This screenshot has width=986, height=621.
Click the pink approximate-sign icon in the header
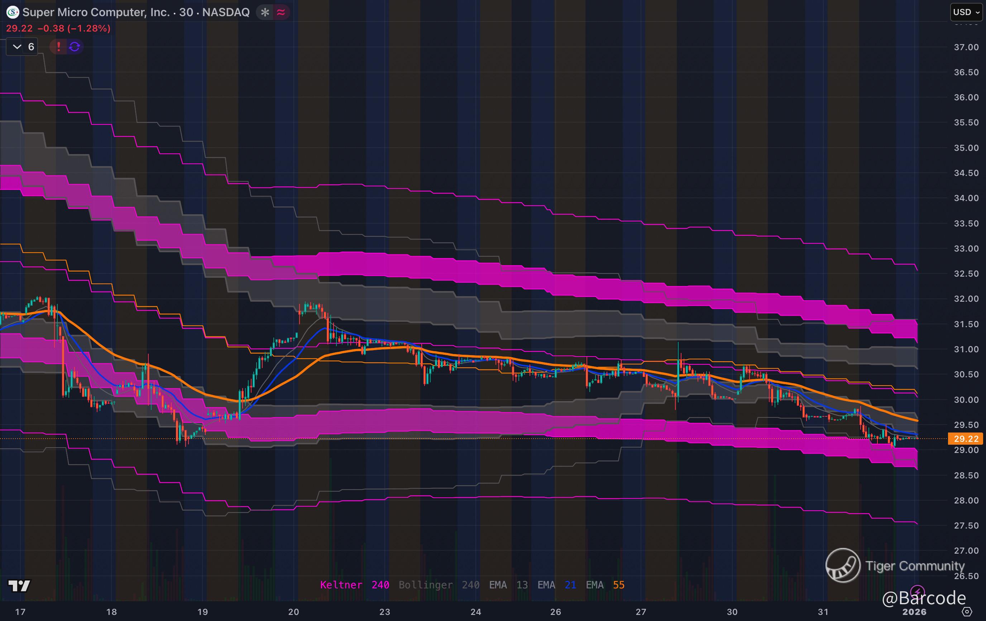pyautogui.click(x=281, y=12)
